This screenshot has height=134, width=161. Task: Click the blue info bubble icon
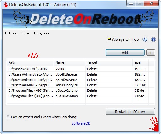(x=145, y=39)
